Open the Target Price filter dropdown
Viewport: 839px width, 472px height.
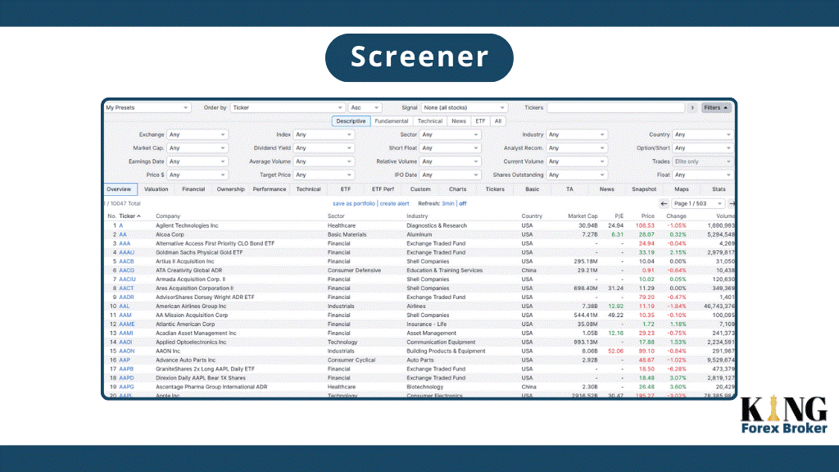[324, 175]
